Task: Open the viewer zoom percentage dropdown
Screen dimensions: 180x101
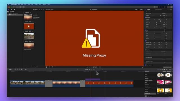Action: click(137, 10)
